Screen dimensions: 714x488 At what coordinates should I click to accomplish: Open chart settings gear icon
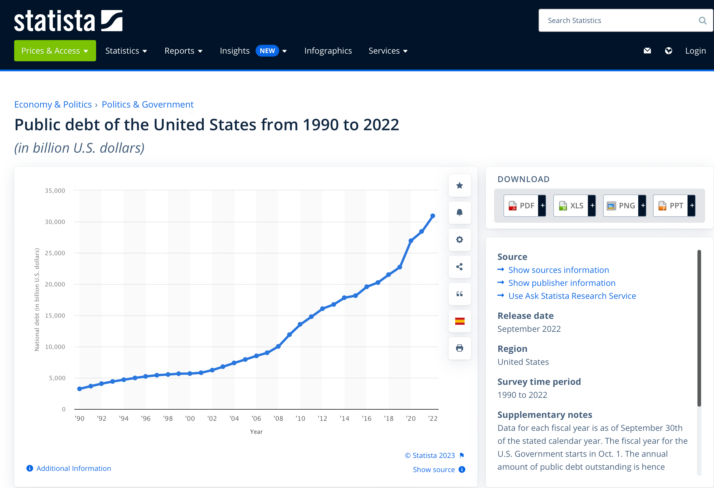[x=459, y=240]
